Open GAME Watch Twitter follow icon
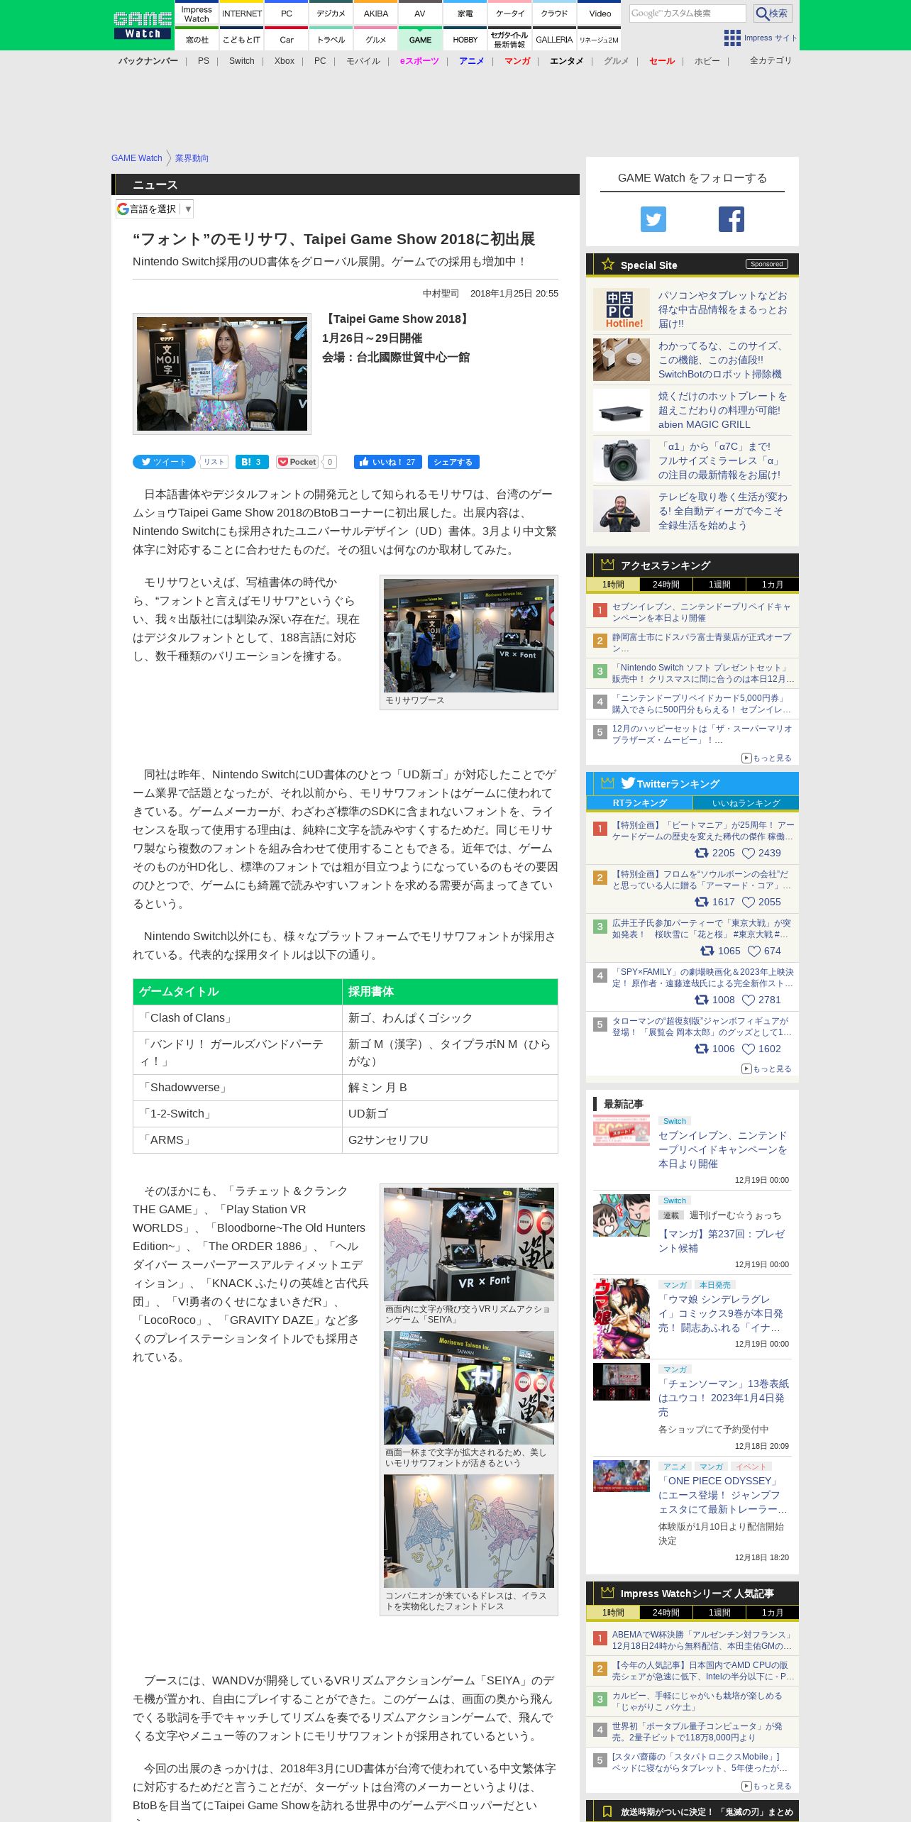 point(653,219)
